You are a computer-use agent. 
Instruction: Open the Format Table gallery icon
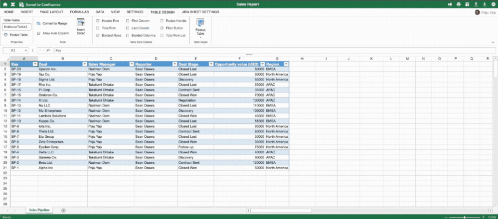[x=200, y=22]
